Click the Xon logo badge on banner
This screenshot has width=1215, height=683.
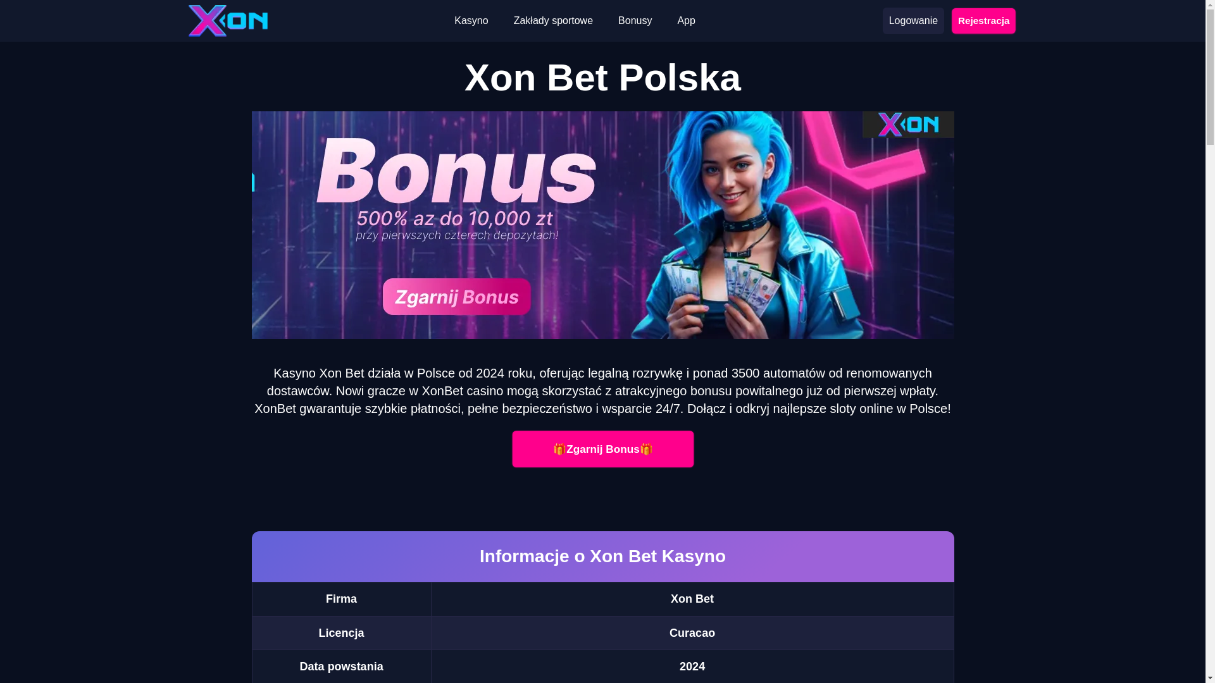[x=908, y=125]
